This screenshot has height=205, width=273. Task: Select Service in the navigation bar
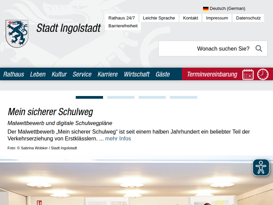(x=82, y=74)
